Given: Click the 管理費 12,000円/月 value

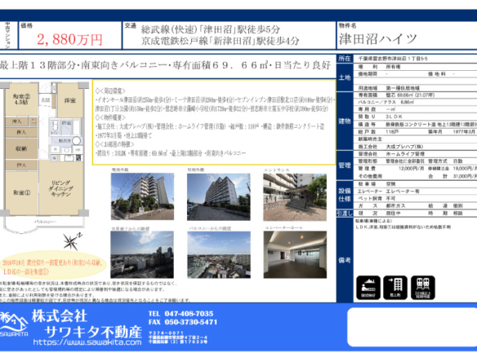Looking at the screenshot, I should pyautogui.click(x=411, y=169).
